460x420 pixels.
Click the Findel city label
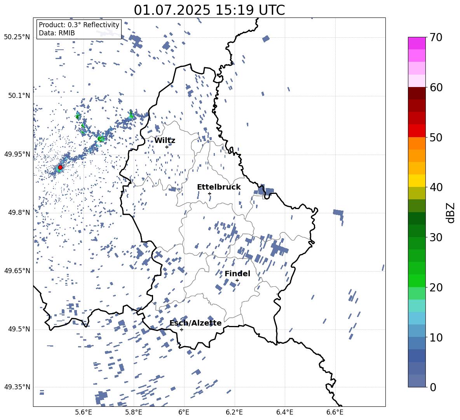[237, 274]
